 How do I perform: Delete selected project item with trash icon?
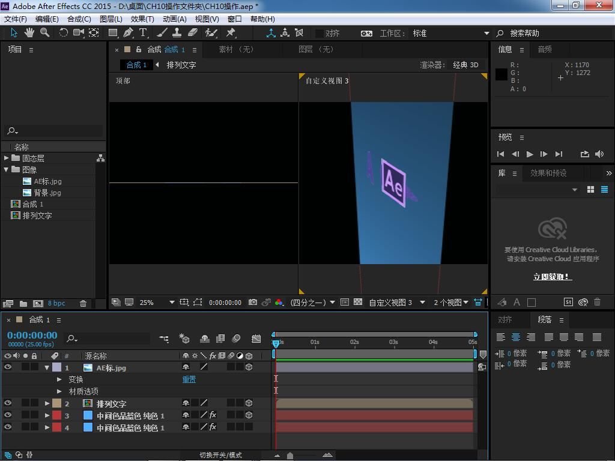(x=83, y=303)
